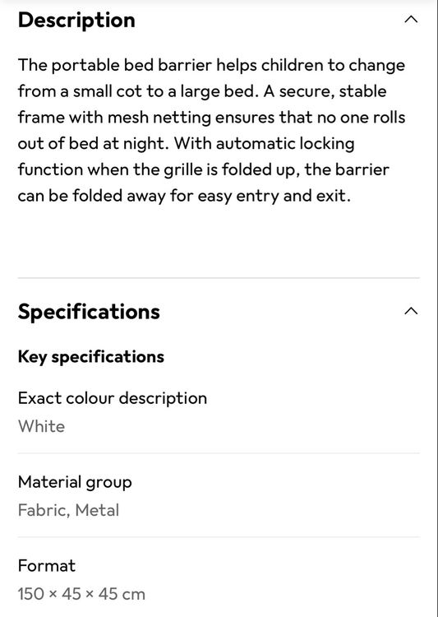This screenshot has width=438, height=617.
Task: Collapse the Description section chevron
Action: (411, 19)
